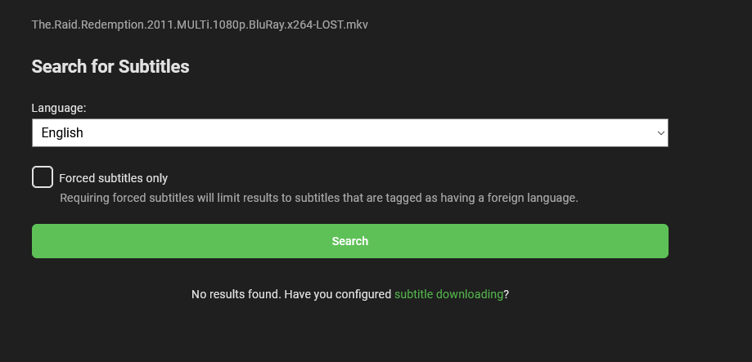Click the "Search for Subtitles" heading

pyautogui.click(x=110, y=67)
